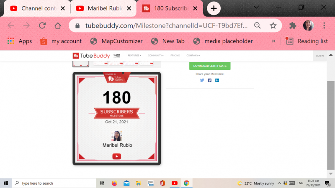Open the media placeholder bookmark
Viewport: 335px width, 188px height.
pyautogui.click(x=223, y=41)
